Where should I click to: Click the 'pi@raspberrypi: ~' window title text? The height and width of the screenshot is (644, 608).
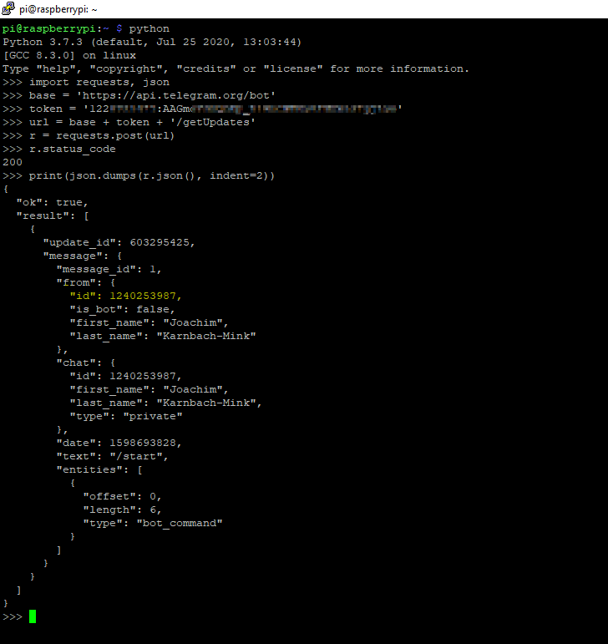58,9
